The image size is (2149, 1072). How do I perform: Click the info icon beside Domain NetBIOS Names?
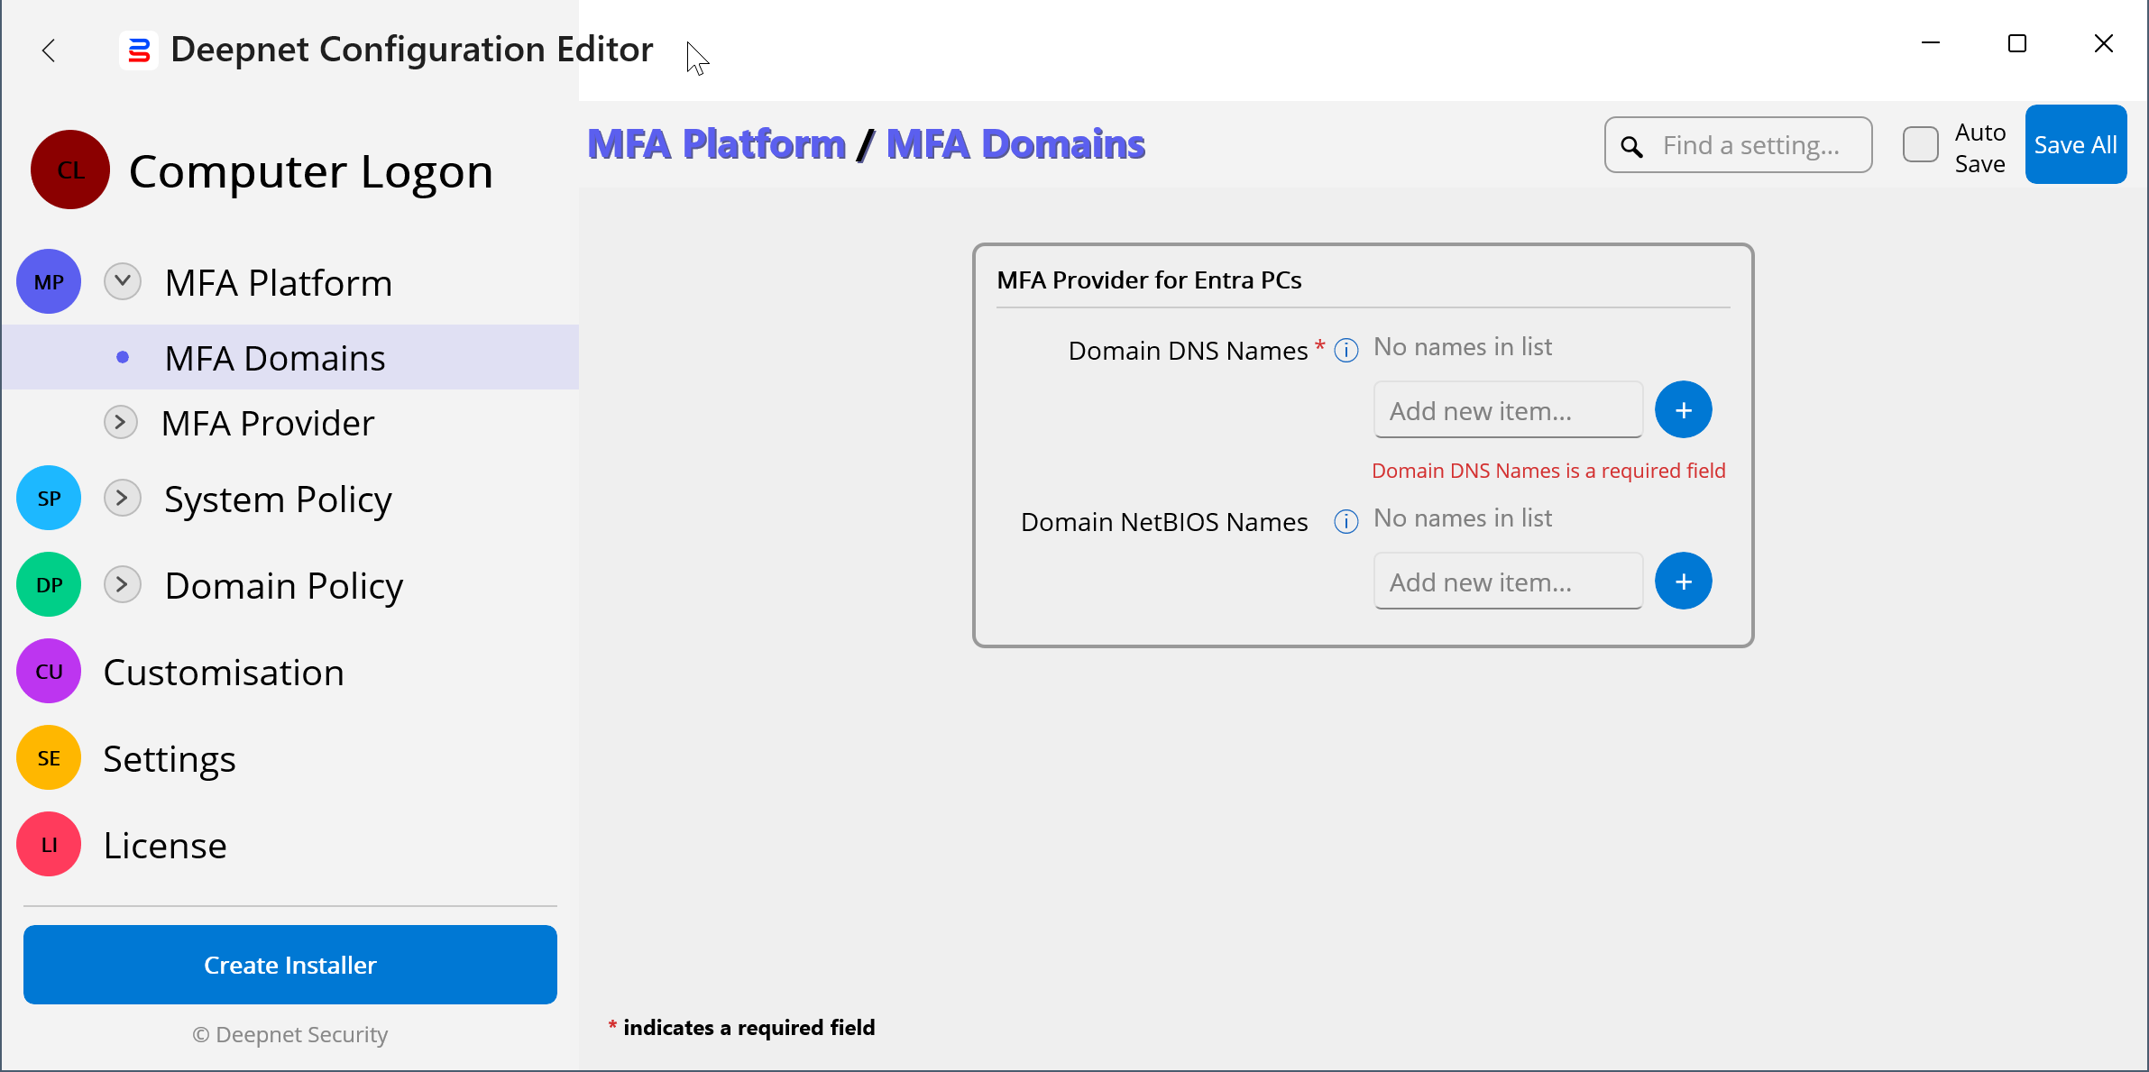pos(1345,521)
